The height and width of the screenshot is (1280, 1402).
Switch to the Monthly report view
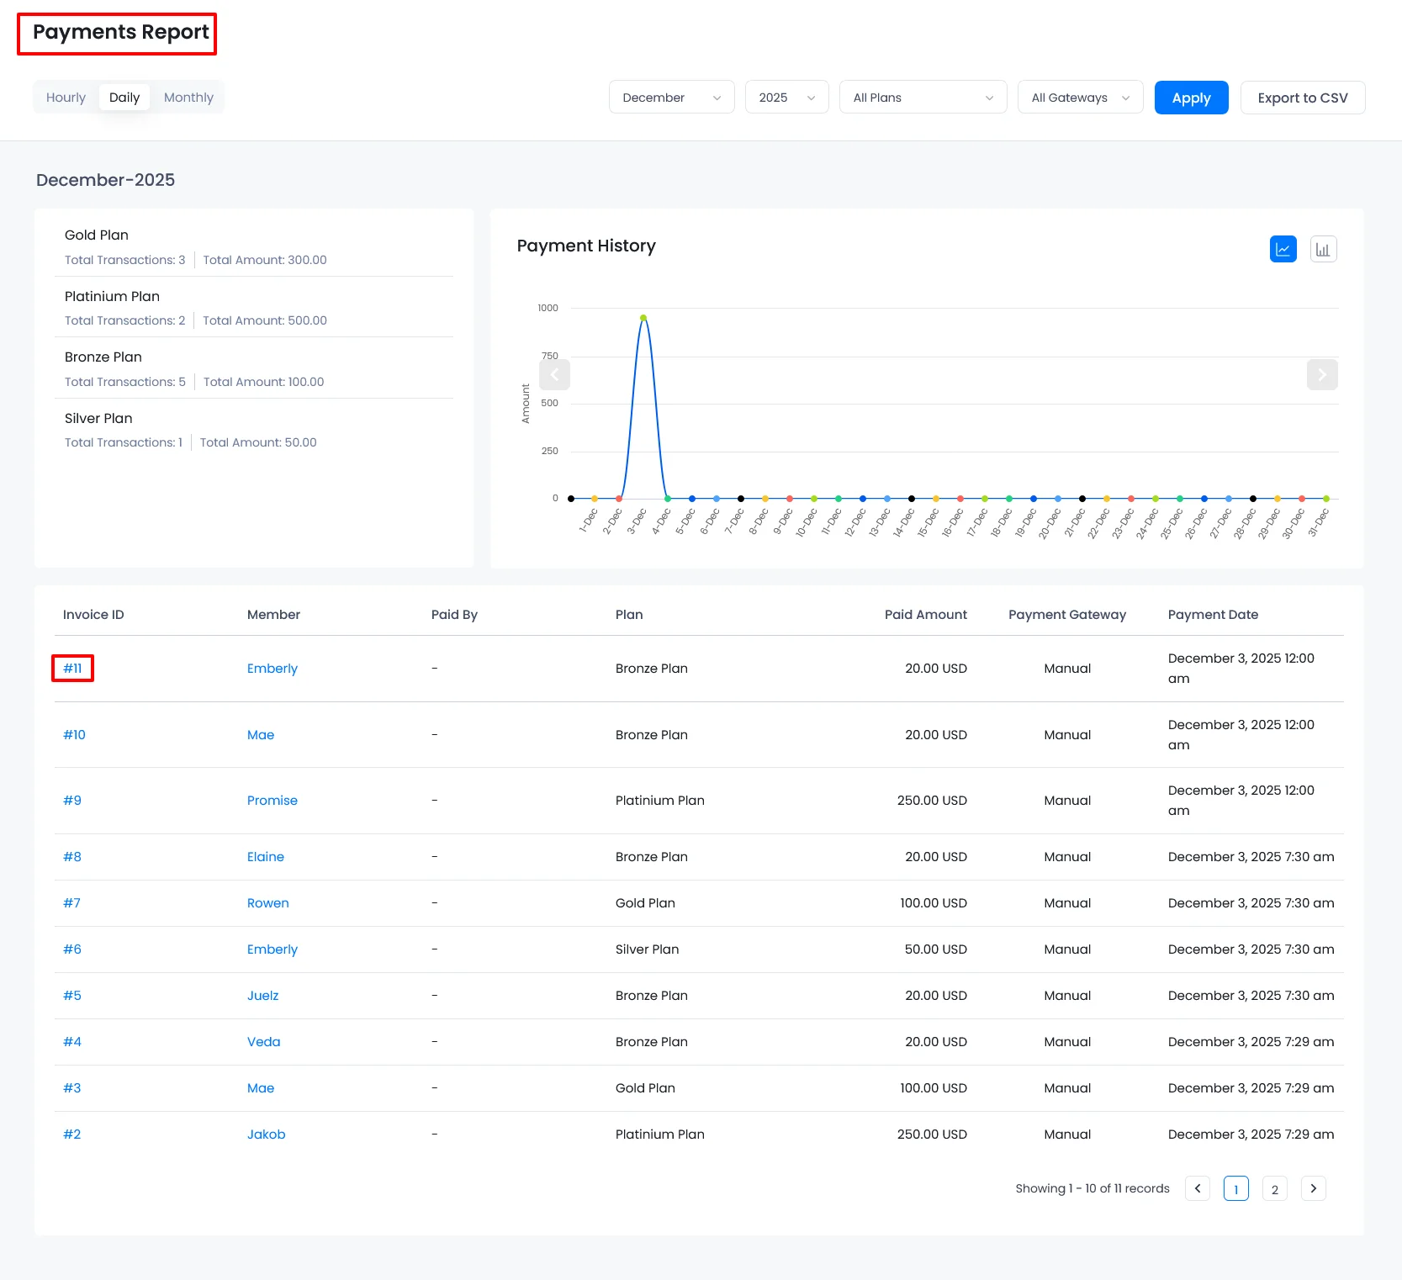(188, 97)
